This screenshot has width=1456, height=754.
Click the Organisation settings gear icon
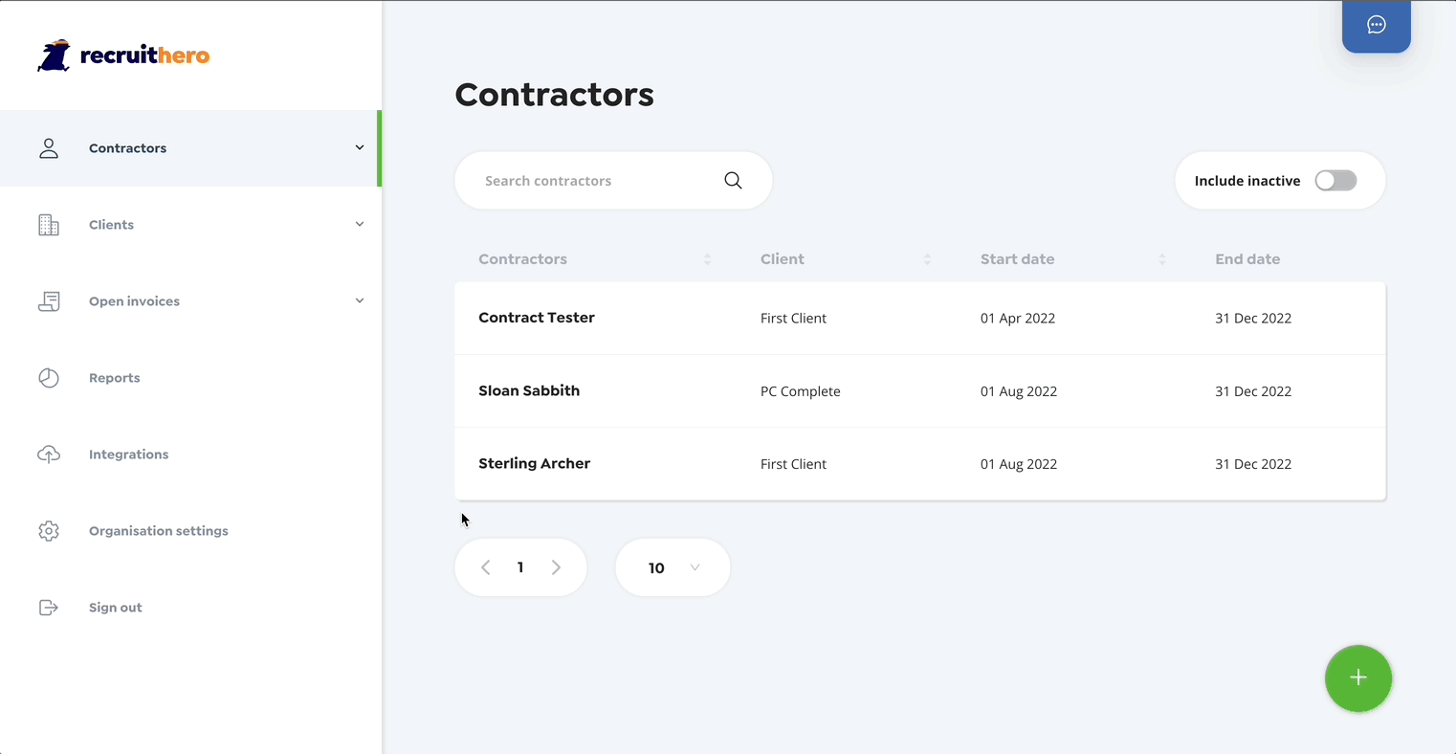click(49, 531)
